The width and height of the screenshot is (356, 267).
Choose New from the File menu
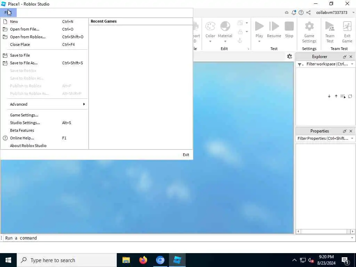pos(44,22)
